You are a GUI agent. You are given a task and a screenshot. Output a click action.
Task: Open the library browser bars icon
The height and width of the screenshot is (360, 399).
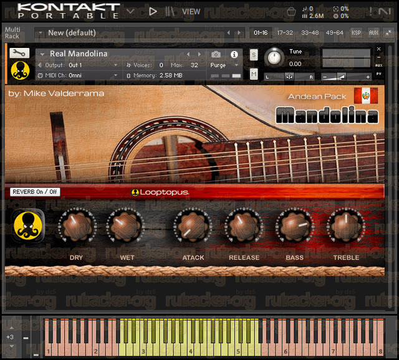[169, 11]
